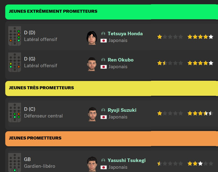218x172 pixels.
Task: Click the person icon beside Yasushi Tsukegi
Action: click(x=103, y=160)
